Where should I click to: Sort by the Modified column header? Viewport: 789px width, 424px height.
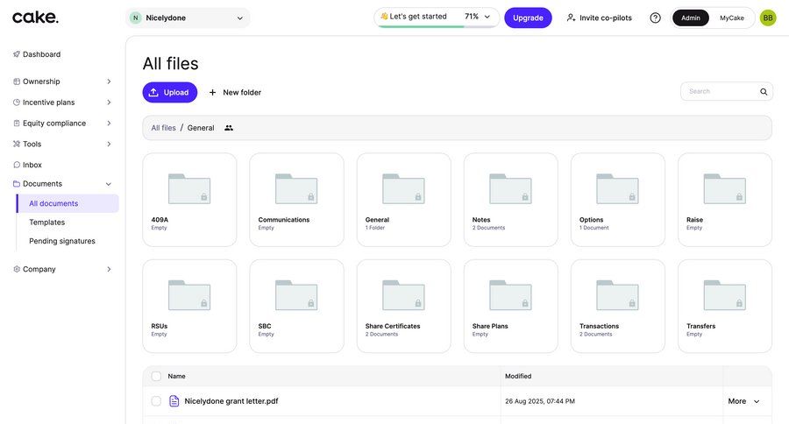[x=518, y=376]
